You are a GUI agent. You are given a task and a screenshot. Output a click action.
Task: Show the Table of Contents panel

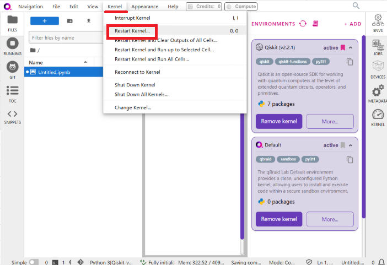pyautogui.click(x=12, y=93)
